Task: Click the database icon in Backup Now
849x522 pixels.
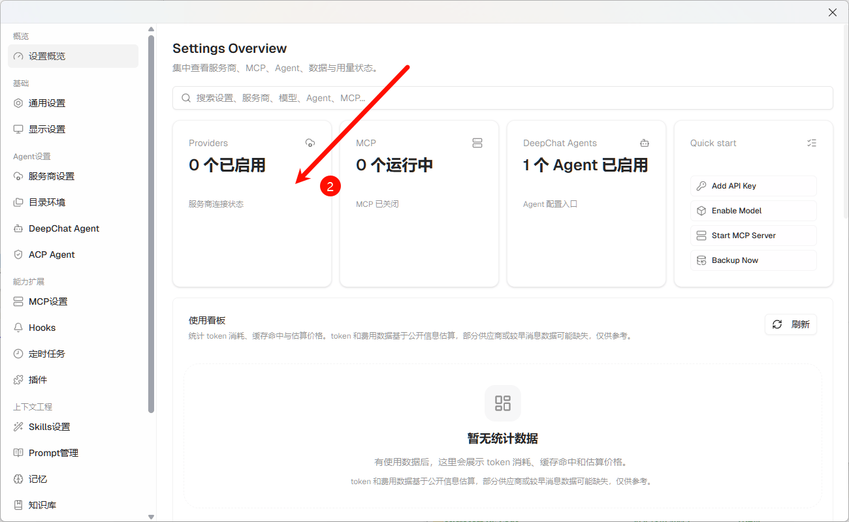Action: tap(701, 260)
